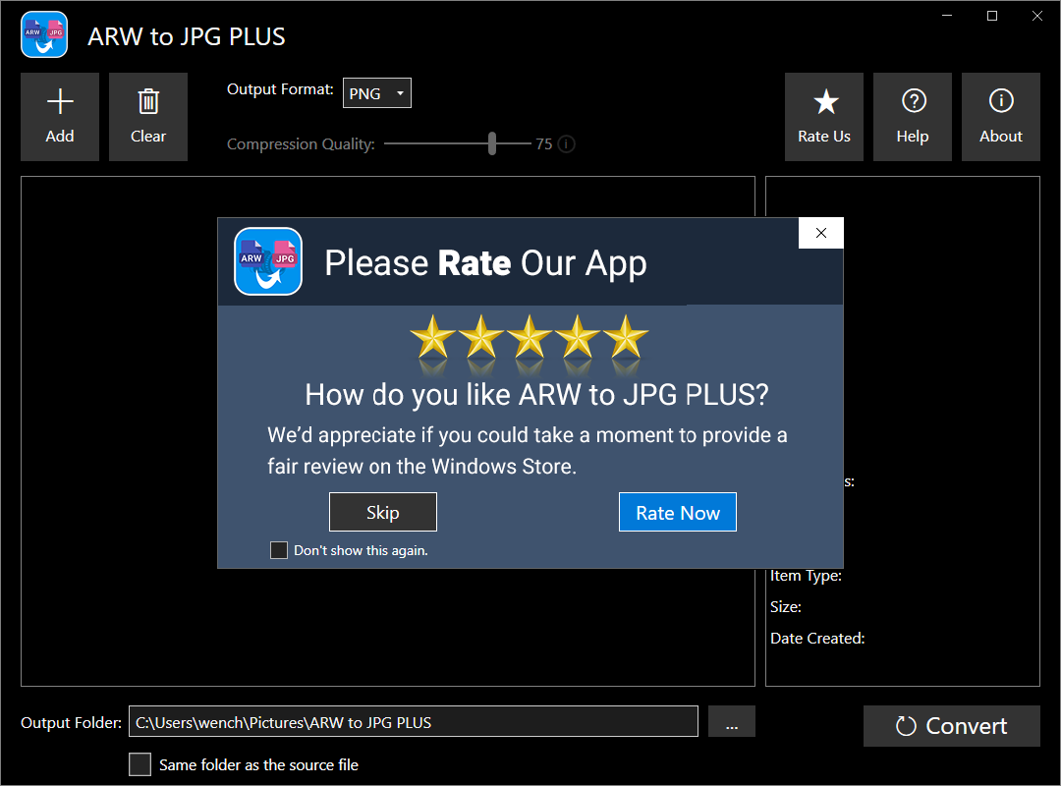Open the Rate Us star button

pos(823,117)
